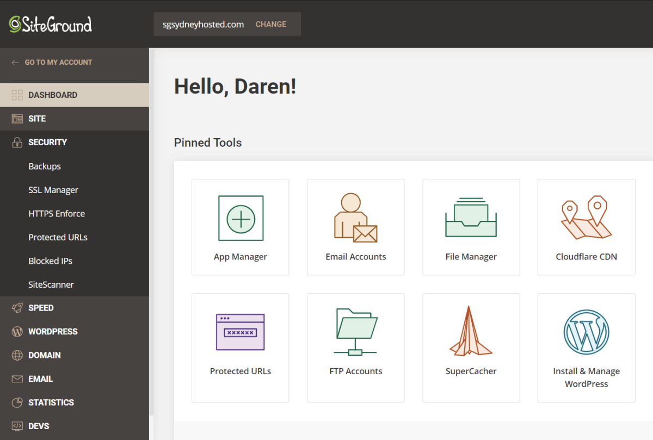
Task: Open the Protected URLs pinned tile
Action: [241, 348]
